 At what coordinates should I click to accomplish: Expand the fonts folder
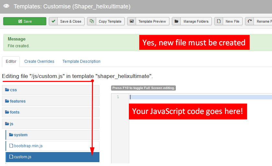click(51, 112)
